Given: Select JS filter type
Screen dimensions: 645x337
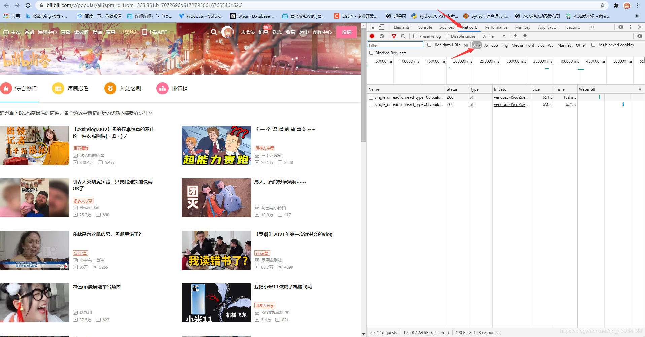Looking at the screenshot, I should pos(486,45).
